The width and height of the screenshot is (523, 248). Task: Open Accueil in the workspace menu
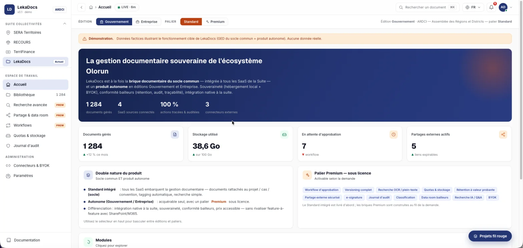click(x=35, y=85)
